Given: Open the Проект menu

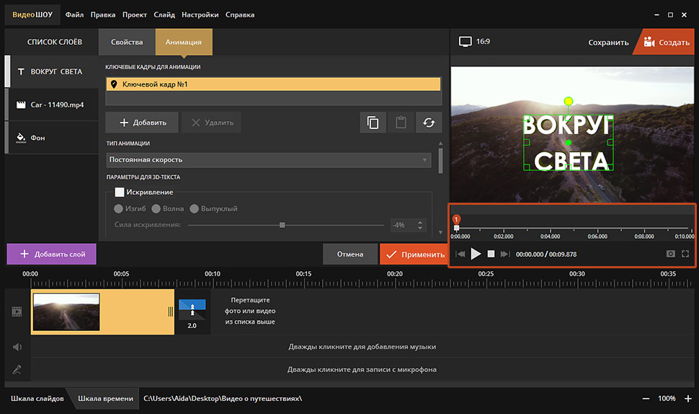Looking at the screenshot, I should pyautogui.click(x=135, y=14).
